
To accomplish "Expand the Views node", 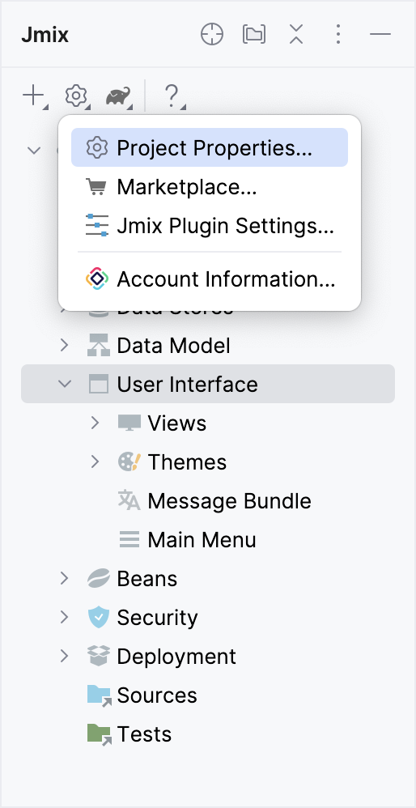I will click(95, 423).
